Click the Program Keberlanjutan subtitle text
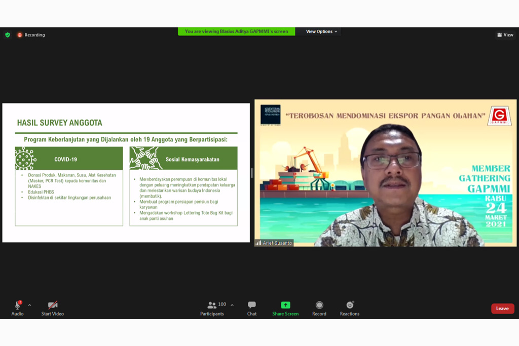 pyautogui.click(x=126, y=139)
